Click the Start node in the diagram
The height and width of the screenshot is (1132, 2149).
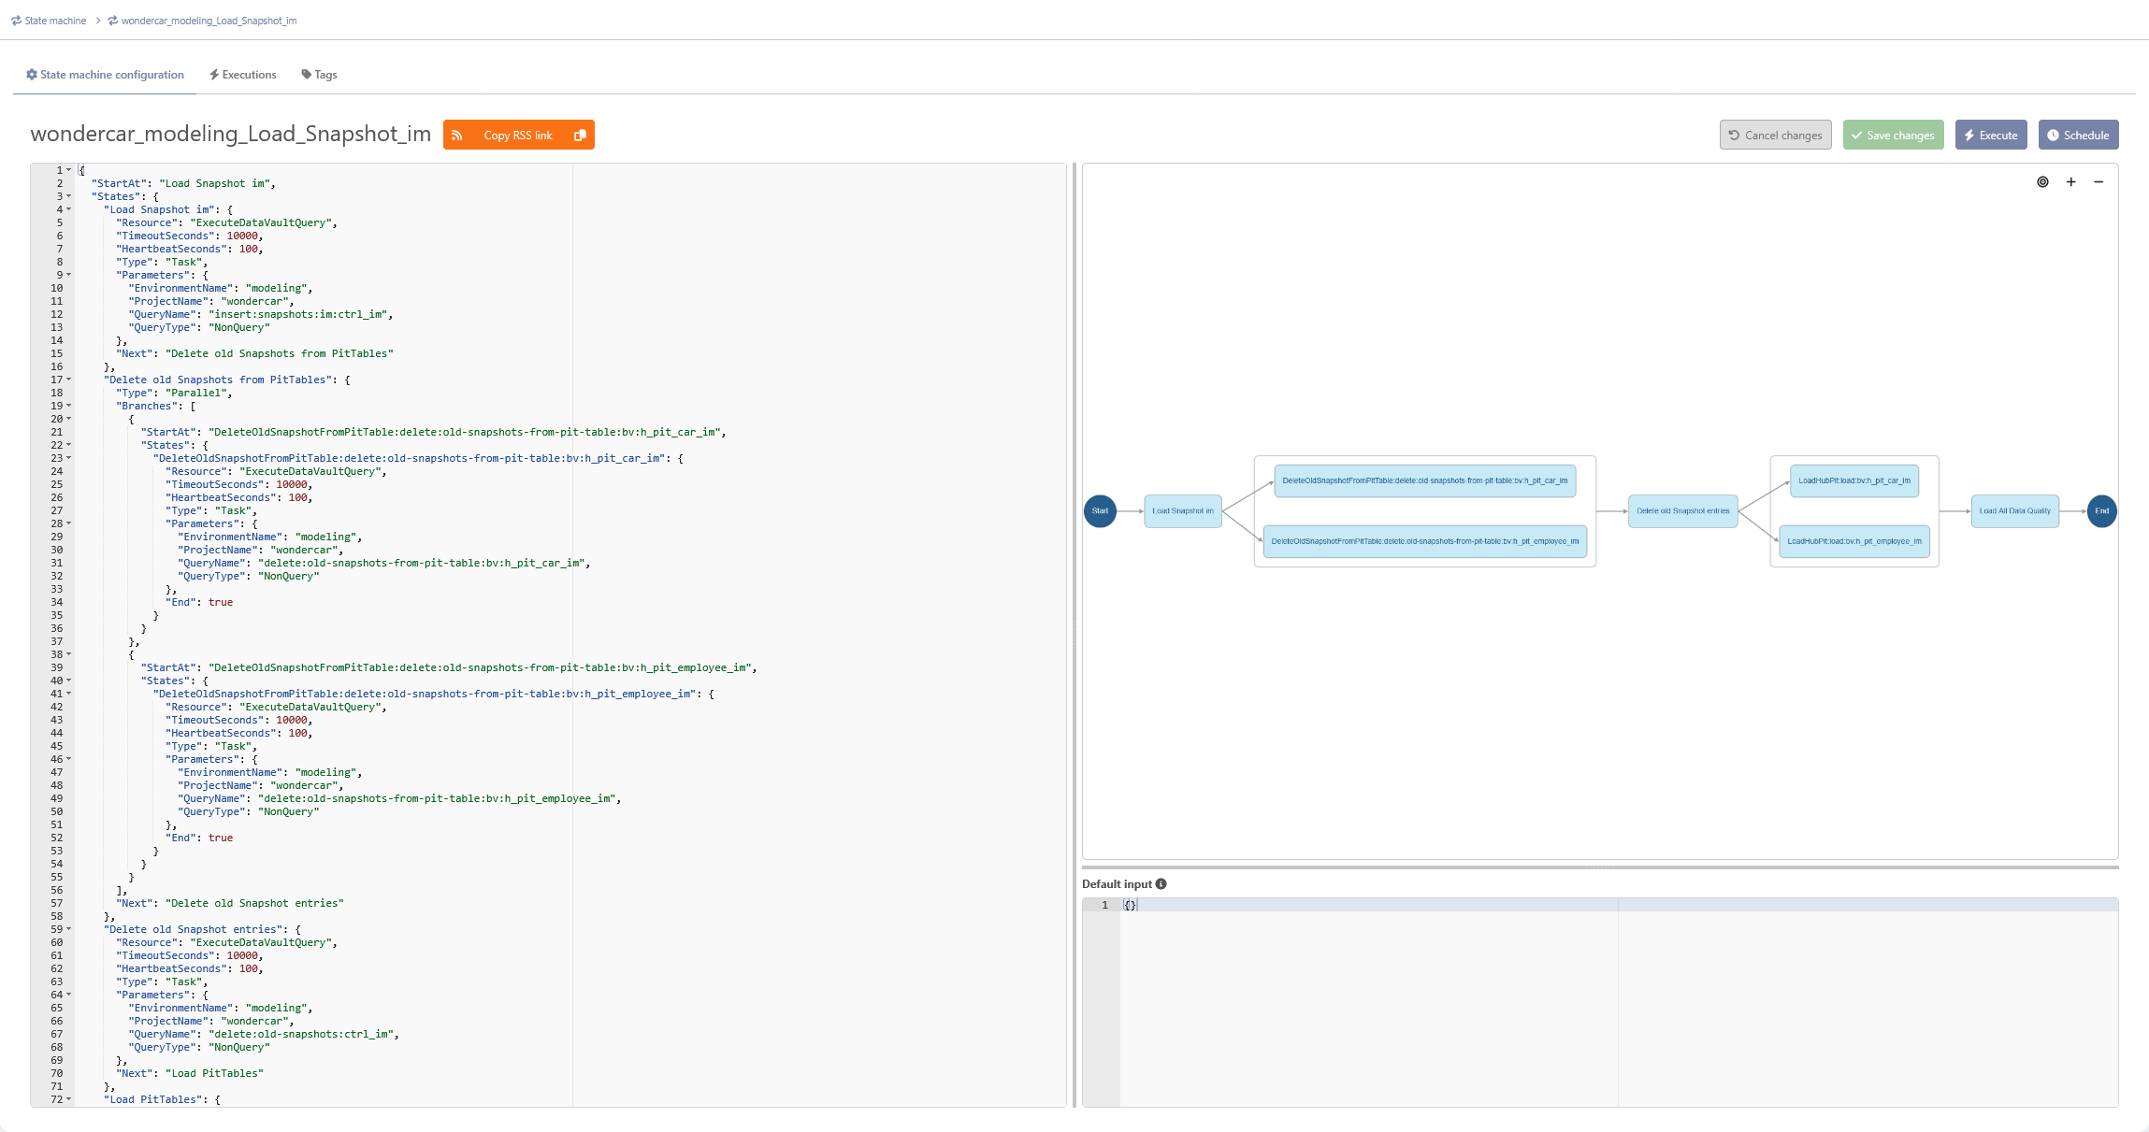(x=1100, y=511)
